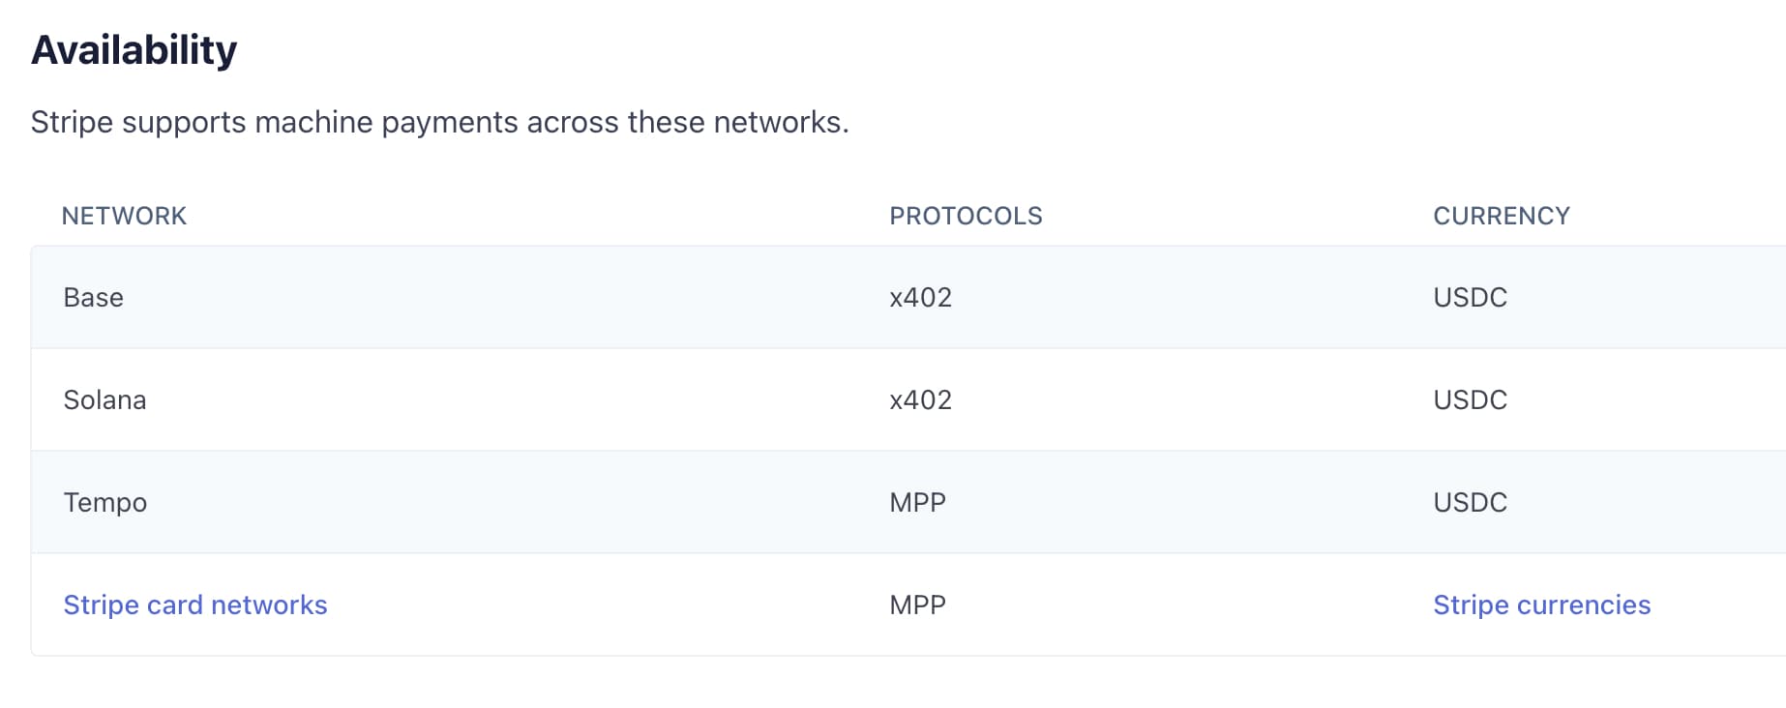Viewport: 1786px width, 708px height.
Task: Open the Stripe card networks link
Action: coord(195,605)
